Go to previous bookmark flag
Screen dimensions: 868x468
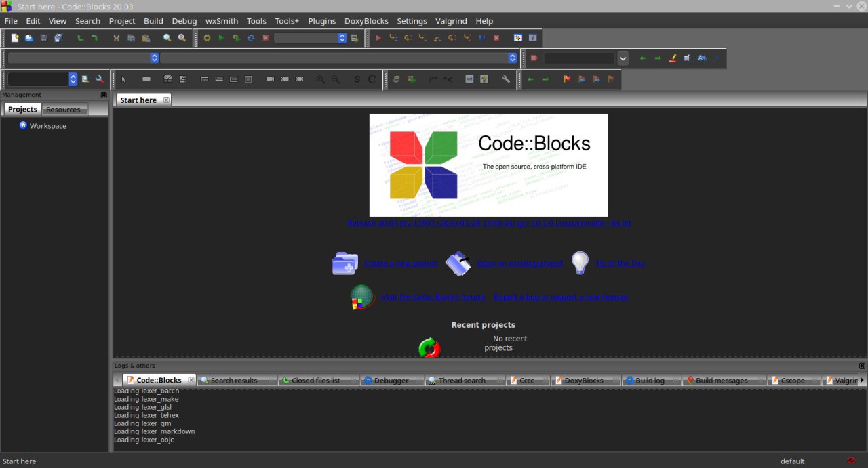[582, 79]
